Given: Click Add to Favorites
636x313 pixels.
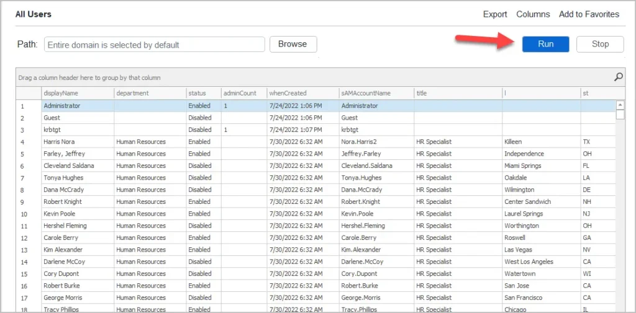Looking at the screenshot, I should pos(589,14).
